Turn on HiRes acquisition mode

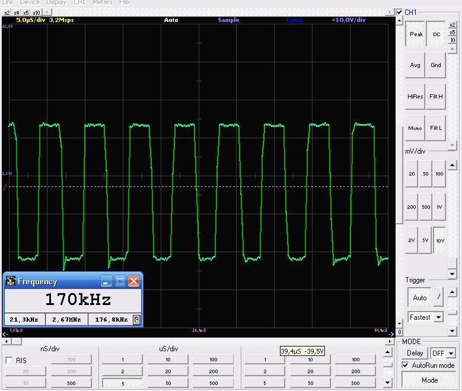pos(415,97)
